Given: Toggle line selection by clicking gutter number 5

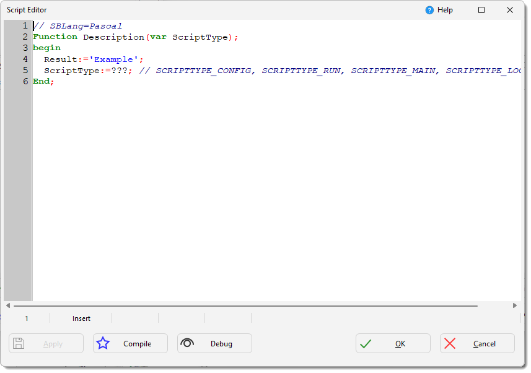Looking at the screenshot, I should [x=25, y=70].
